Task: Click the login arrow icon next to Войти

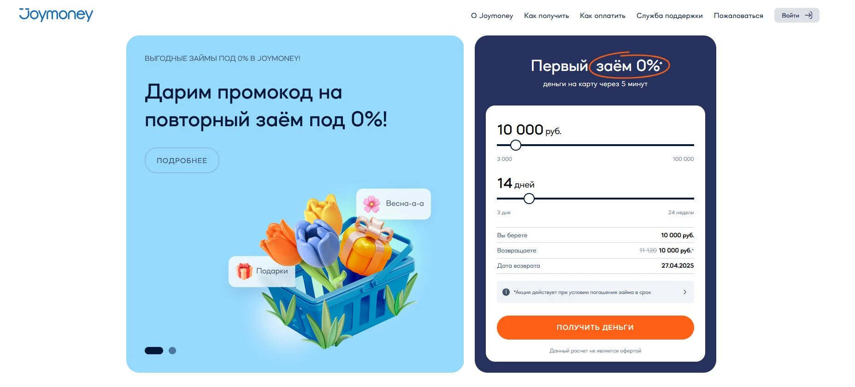Action: tap(808, 15)
